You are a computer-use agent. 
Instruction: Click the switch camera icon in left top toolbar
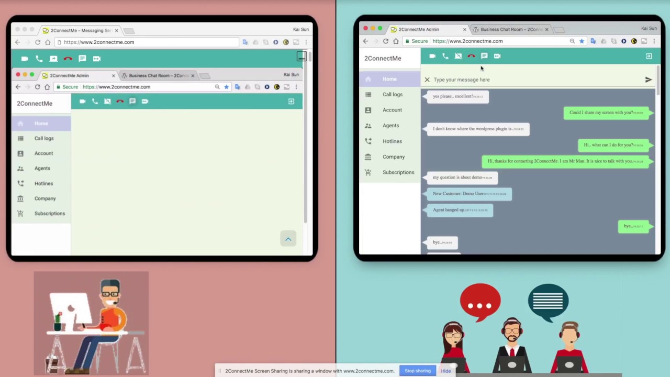[x=97, y=59]
